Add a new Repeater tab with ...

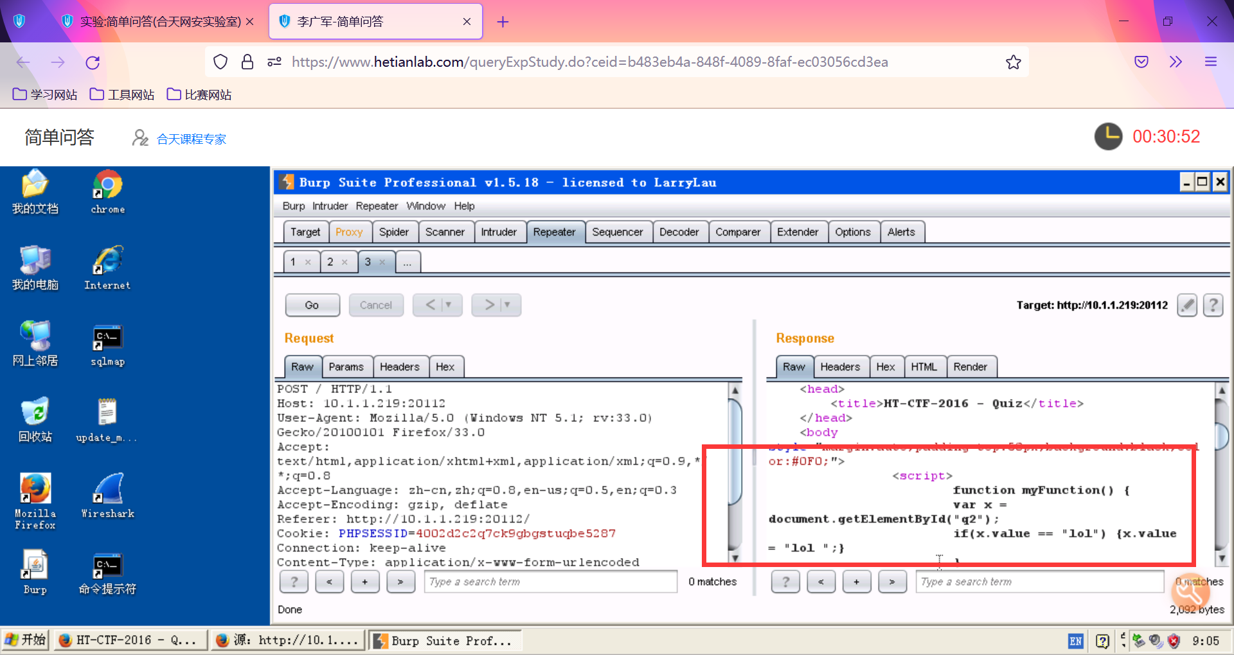pyautogui.click(x=407, y=263)
